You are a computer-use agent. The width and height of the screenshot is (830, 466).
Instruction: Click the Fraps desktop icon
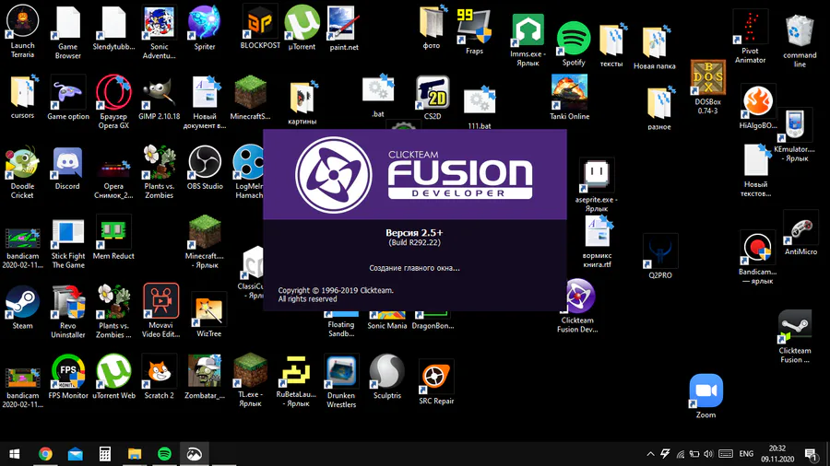pos(474,27)
